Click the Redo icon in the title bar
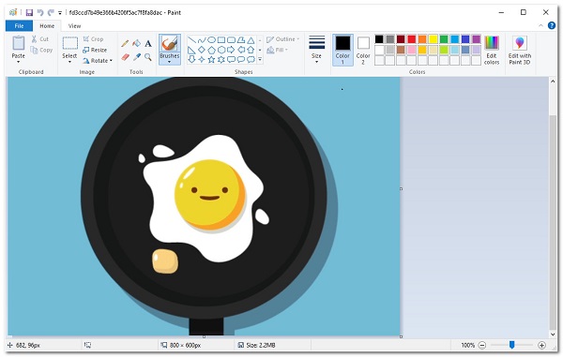This screenshot has height=357, width=563. [x=51, y=12]
